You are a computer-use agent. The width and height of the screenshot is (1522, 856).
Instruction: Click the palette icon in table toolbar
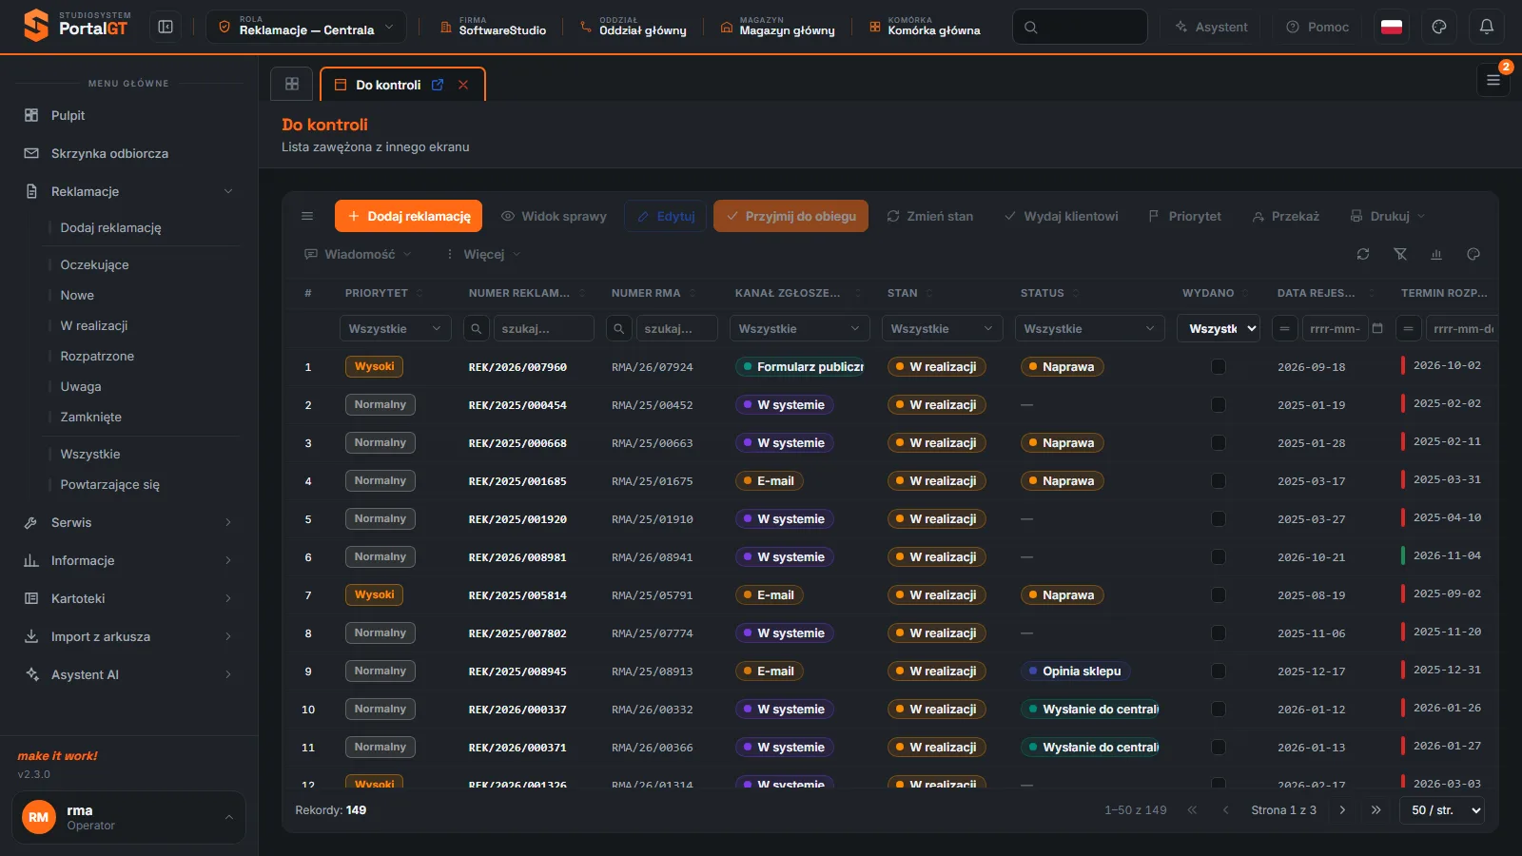1473,254
